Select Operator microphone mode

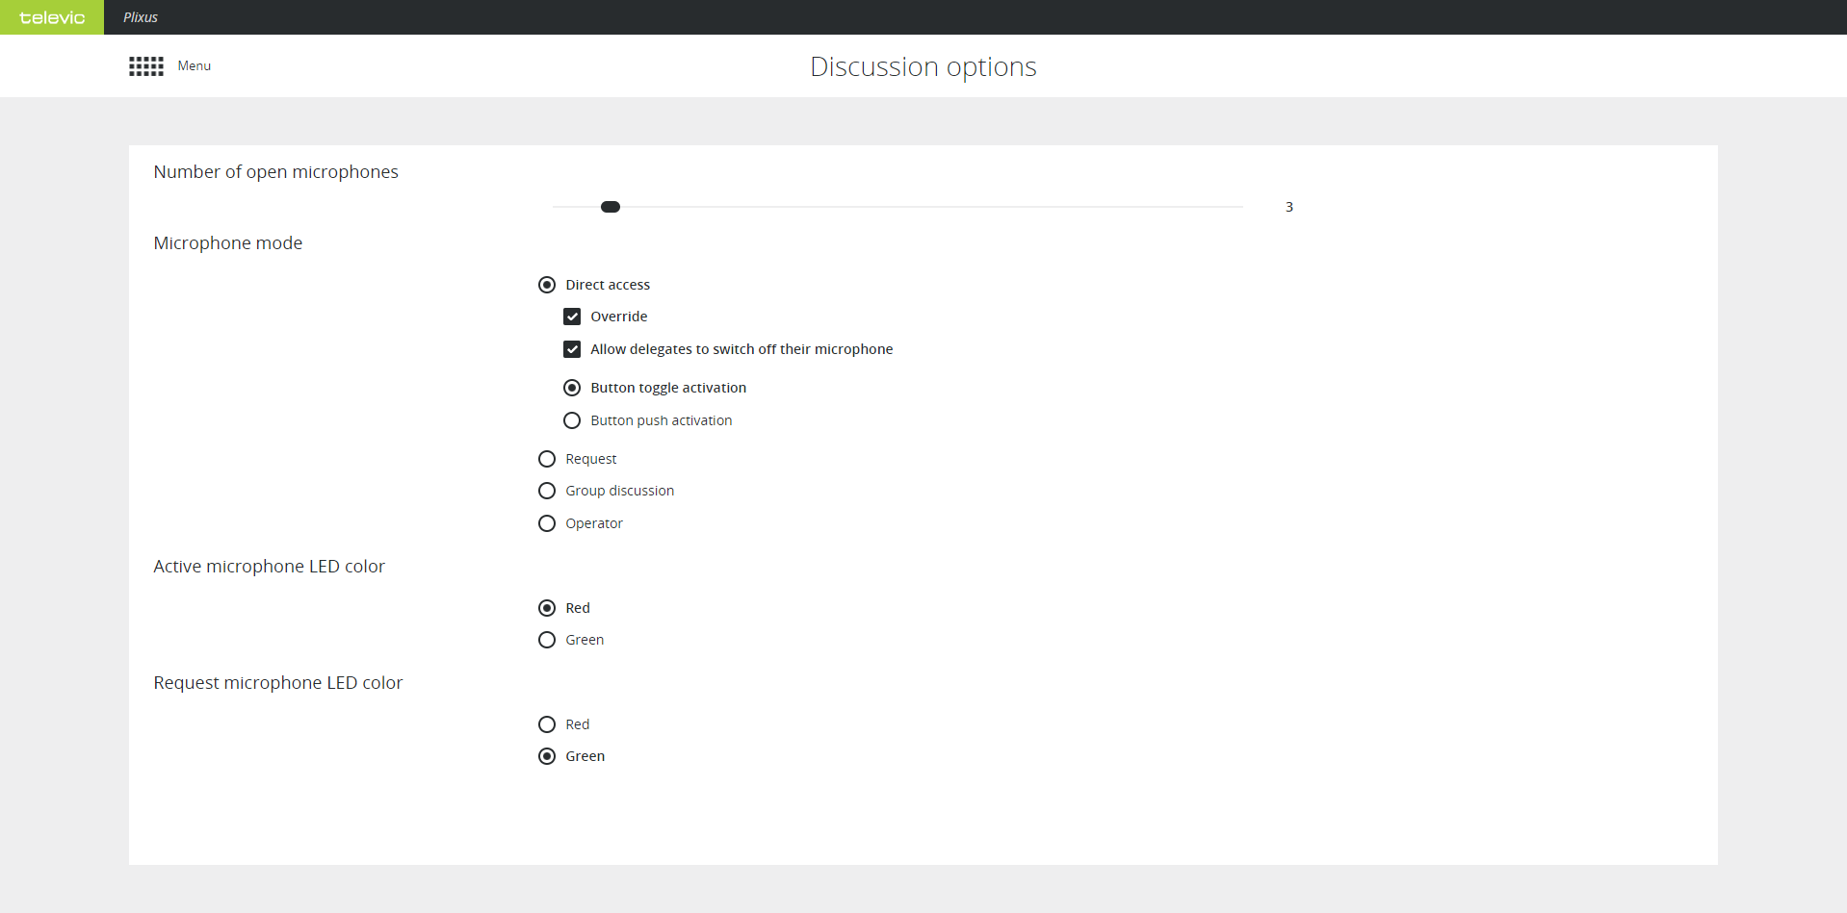[x=547, y=523]
